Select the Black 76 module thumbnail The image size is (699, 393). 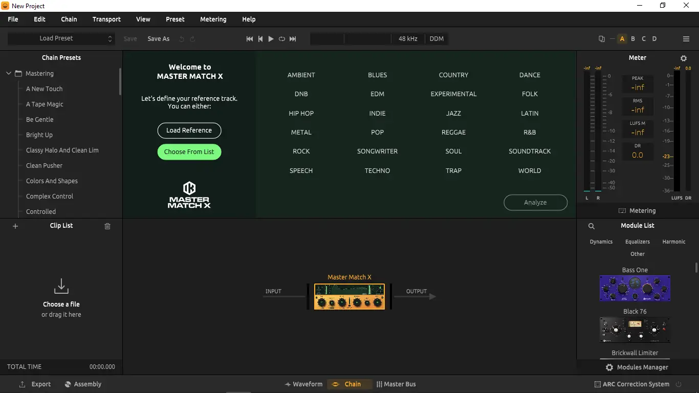tap(635, 330)
